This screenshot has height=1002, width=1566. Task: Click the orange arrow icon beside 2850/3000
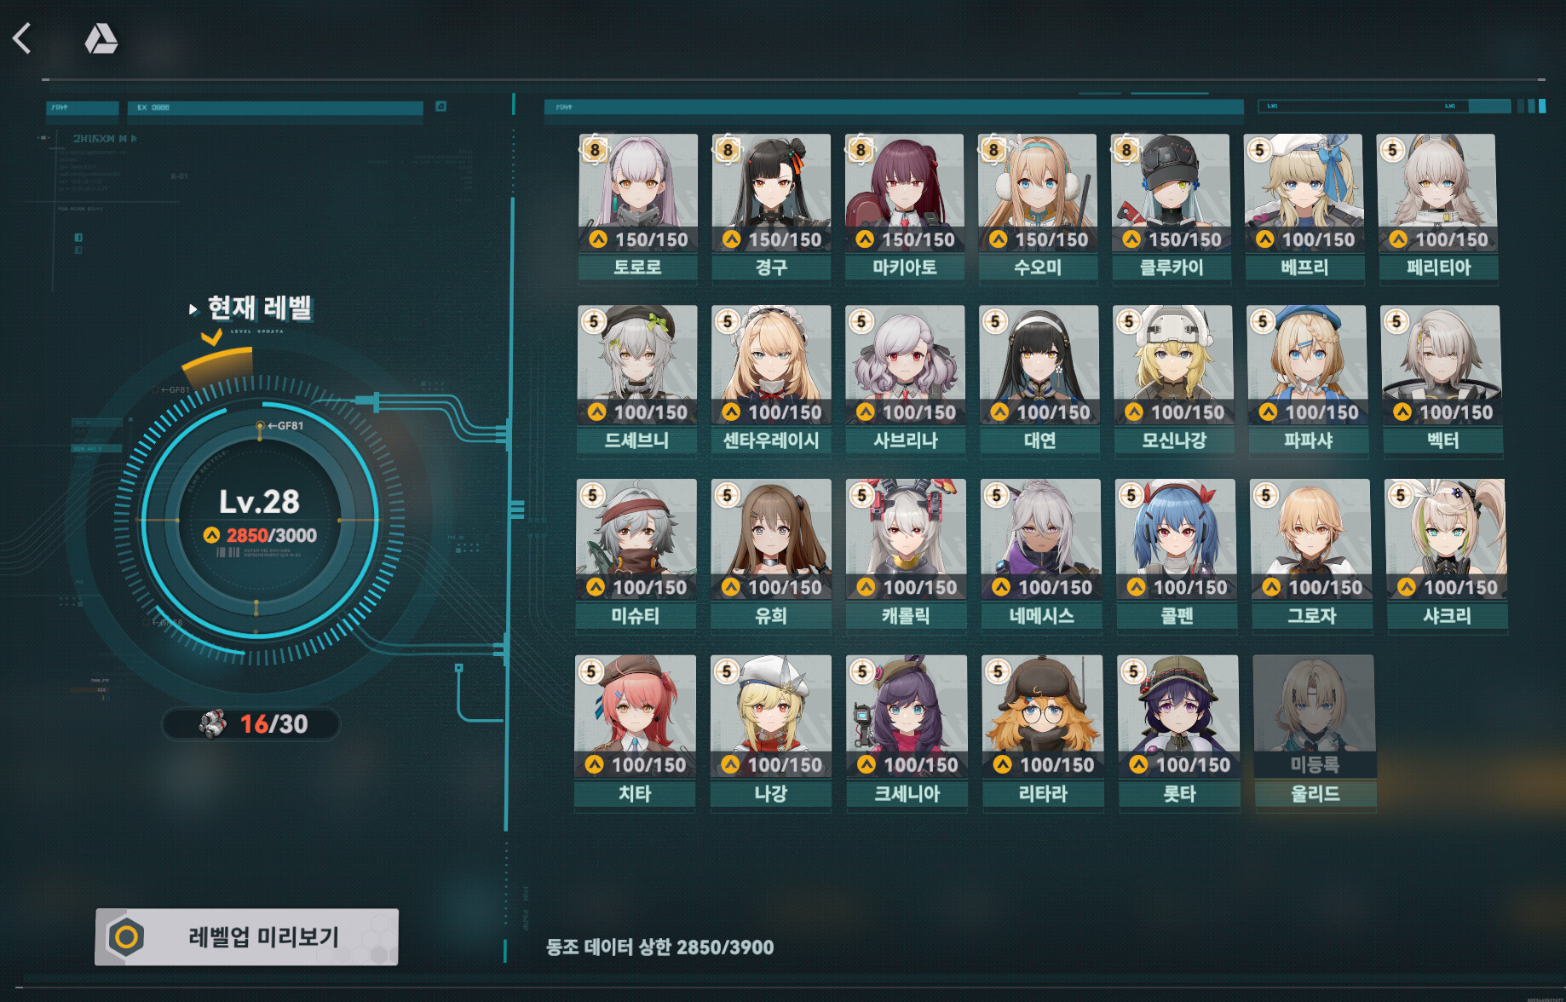(211, 535)
